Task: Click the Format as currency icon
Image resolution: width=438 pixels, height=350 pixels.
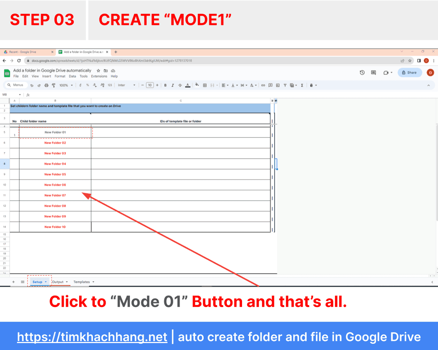Action: (80, 85)
